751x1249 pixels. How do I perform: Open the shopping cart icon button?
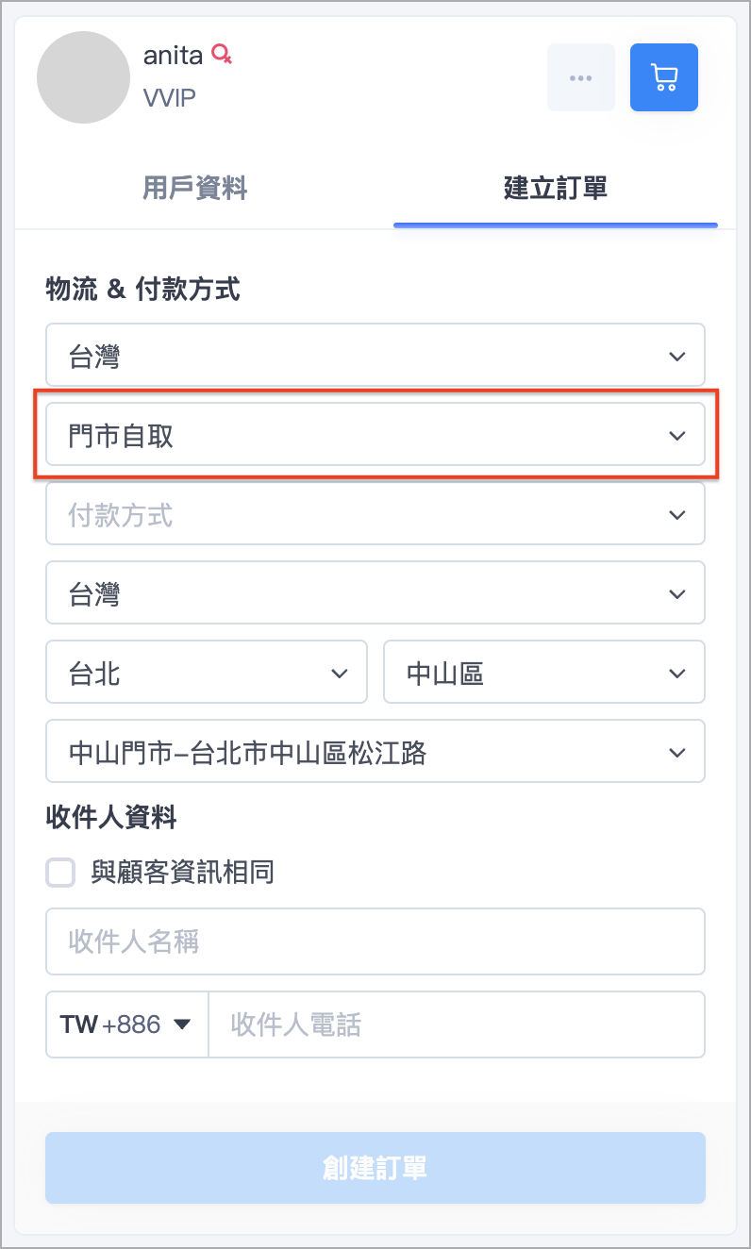point(664,77)
